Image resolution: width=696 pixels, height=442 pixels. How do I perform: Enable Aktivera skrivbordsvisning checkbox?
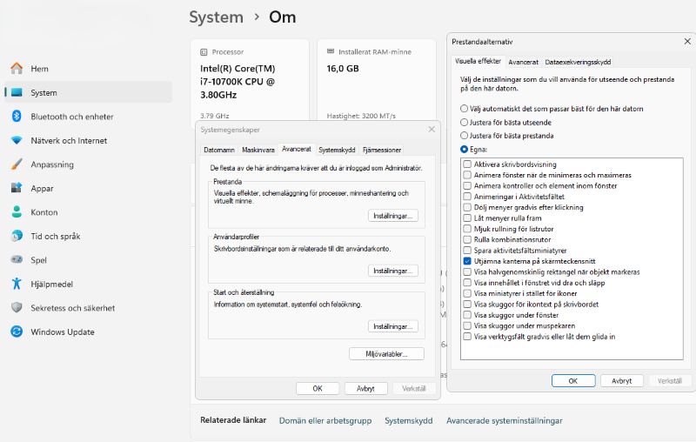point(467,164)
